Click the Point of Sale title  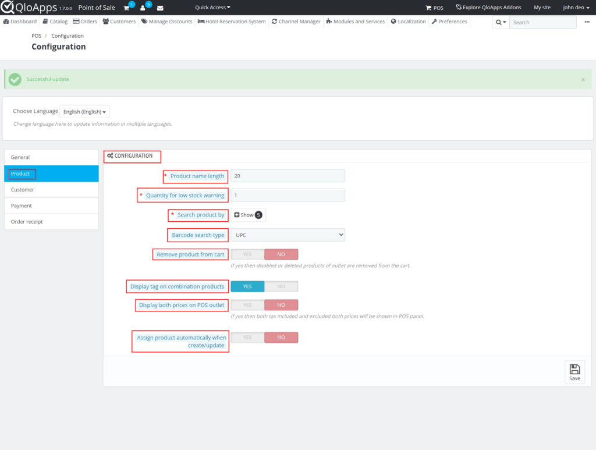(97, 8)
